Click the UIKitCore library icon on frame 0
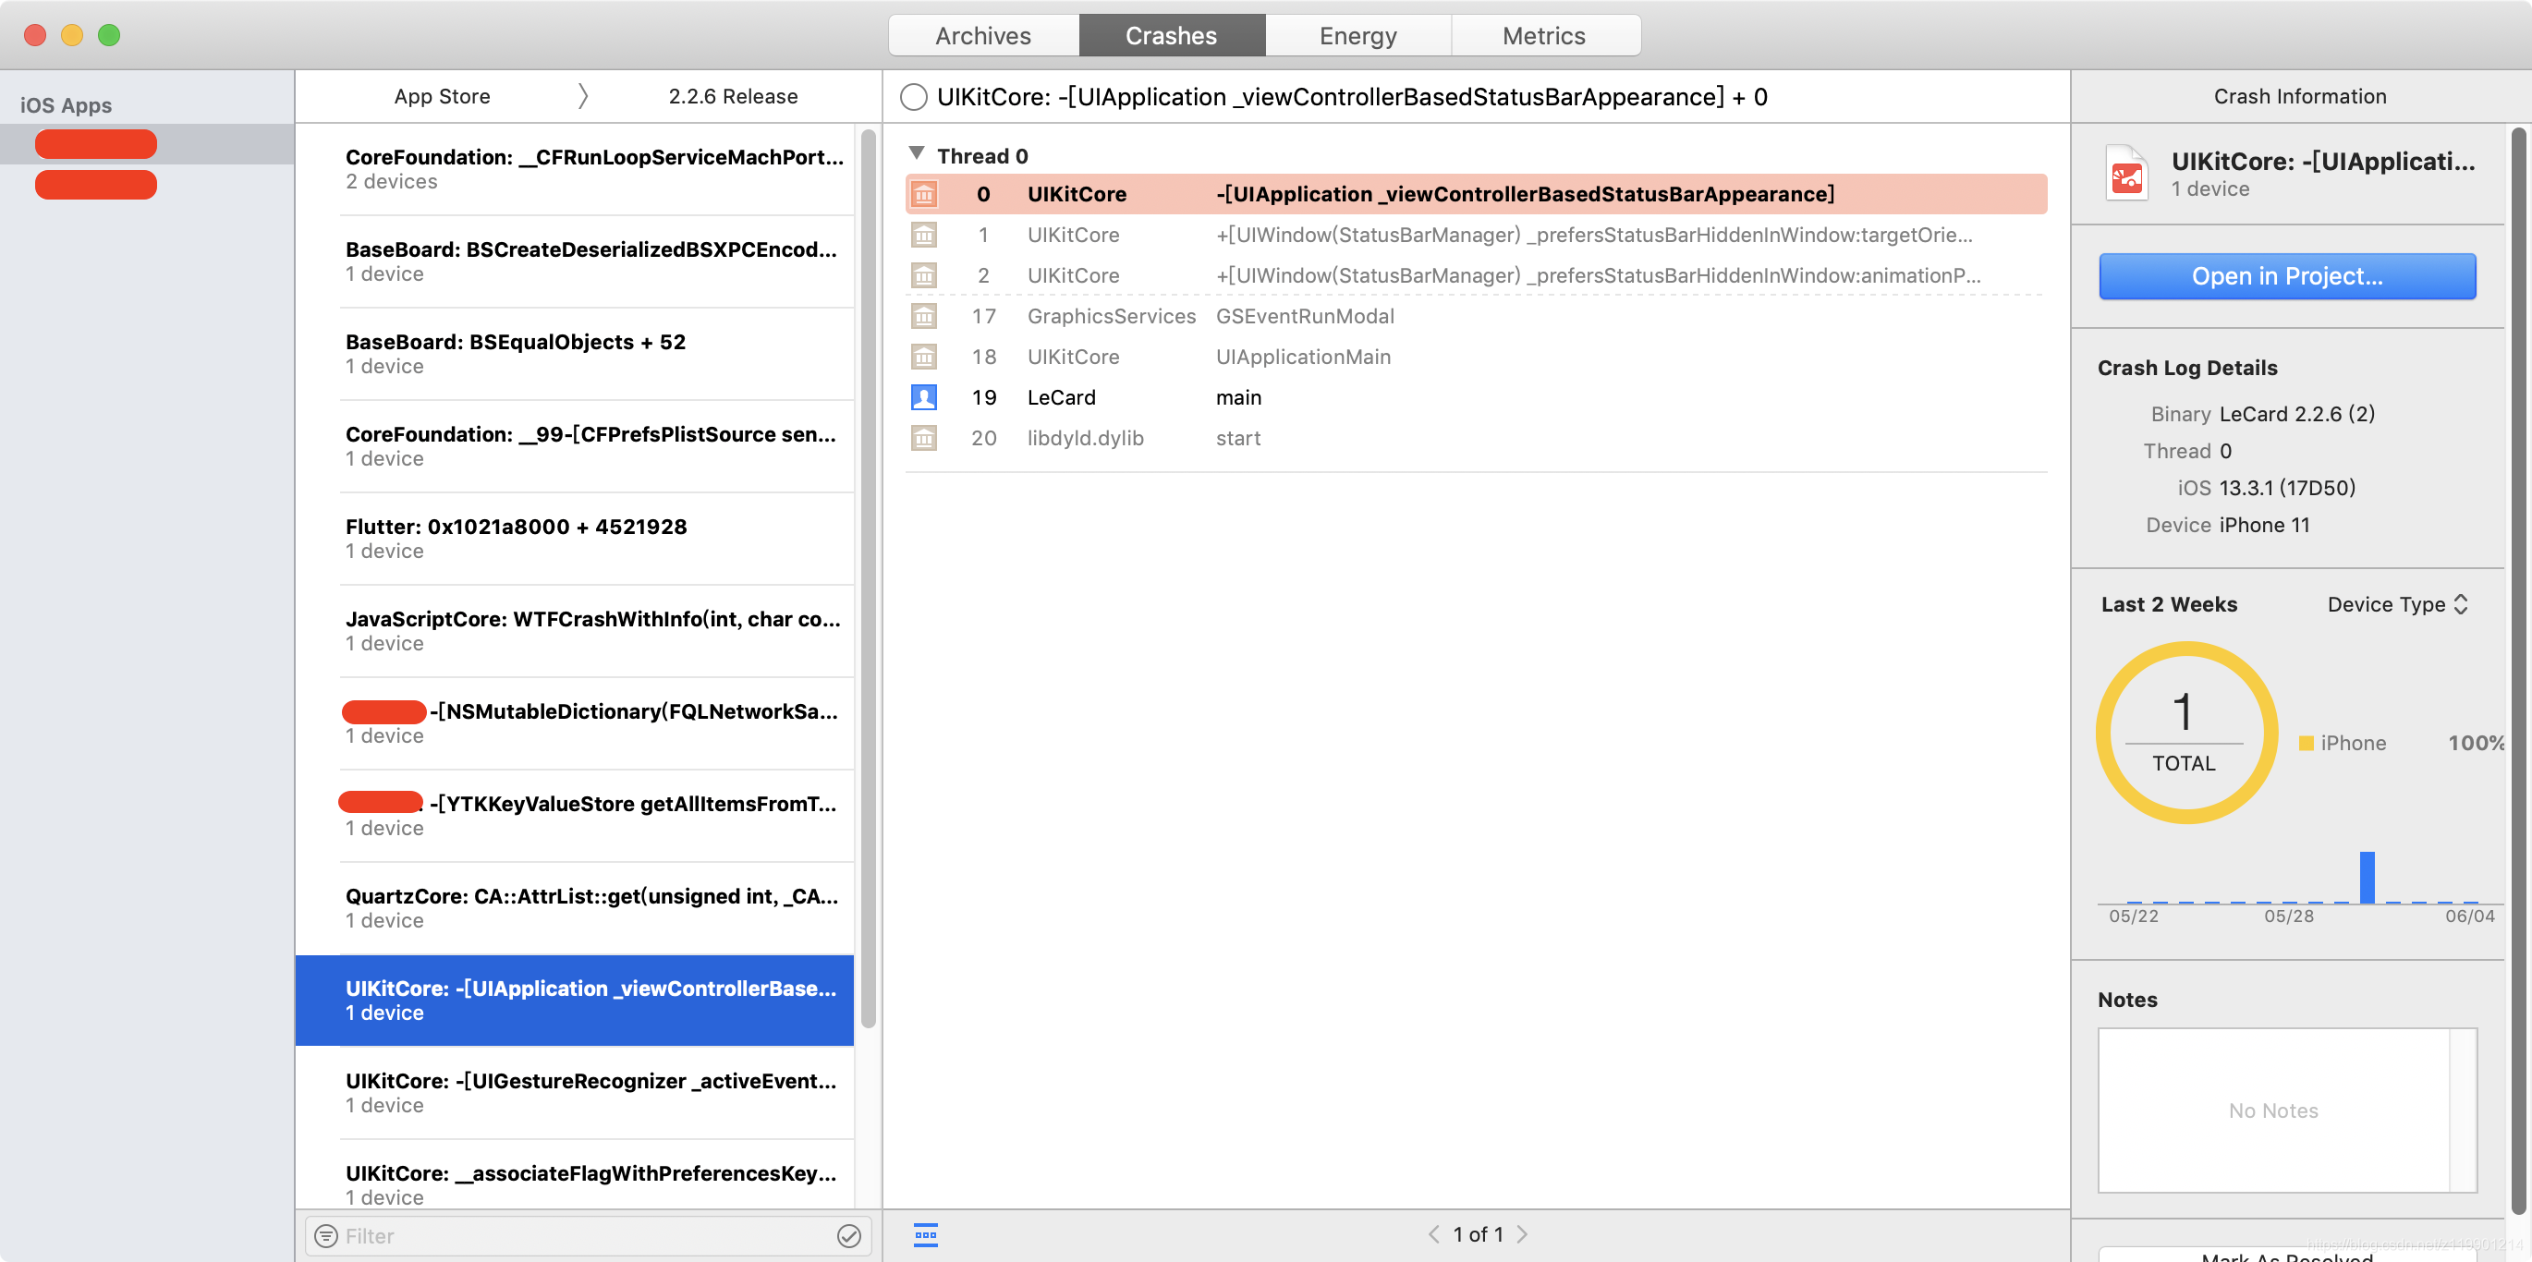Screen dimensions: 2532x1262 (x=924, y=195)
